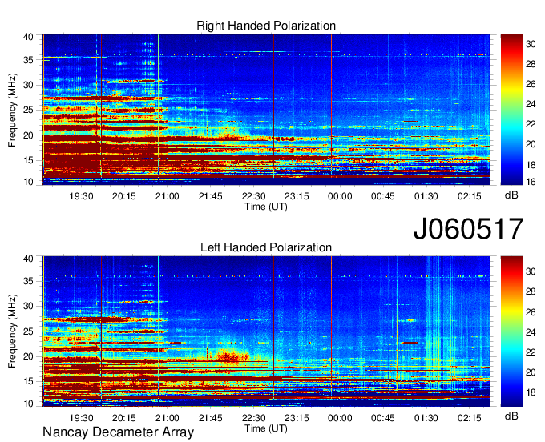Click the 22:30 tick under Left Handed plot
The height and width of the screenshot is (442, 545).
coord(254,418)
